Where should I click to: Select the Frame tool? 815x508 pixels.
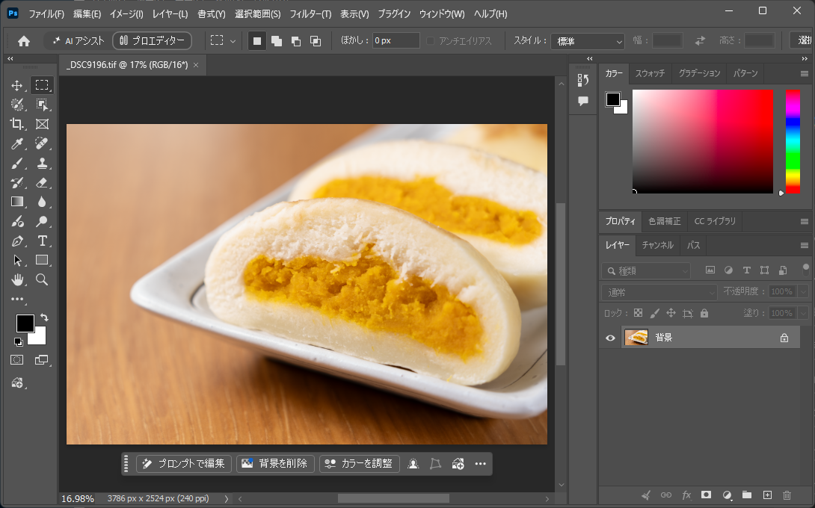(42, 123)
